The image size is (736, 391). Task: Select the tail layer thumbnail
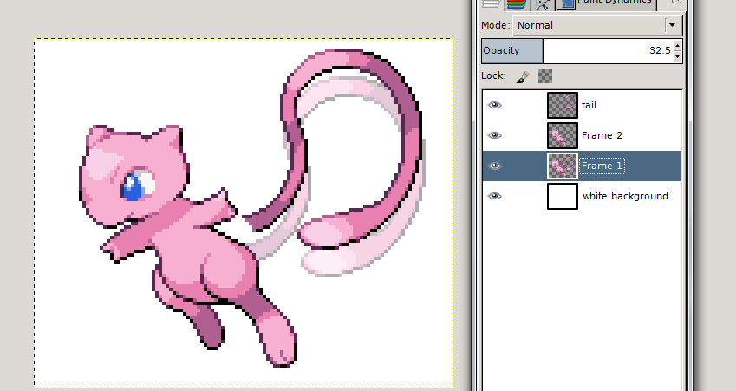[x=563, y=105]
